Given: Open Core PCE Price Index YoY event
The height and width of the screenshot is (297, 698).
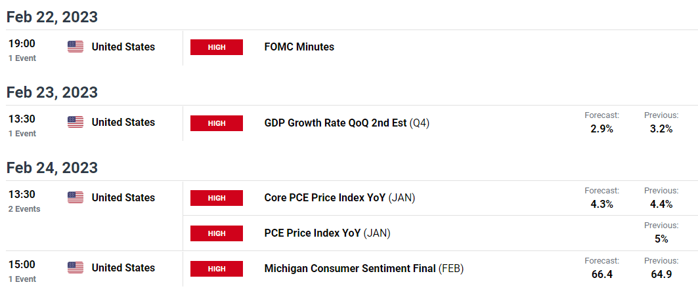Looking at the screenshot, I should pos(339,198).
